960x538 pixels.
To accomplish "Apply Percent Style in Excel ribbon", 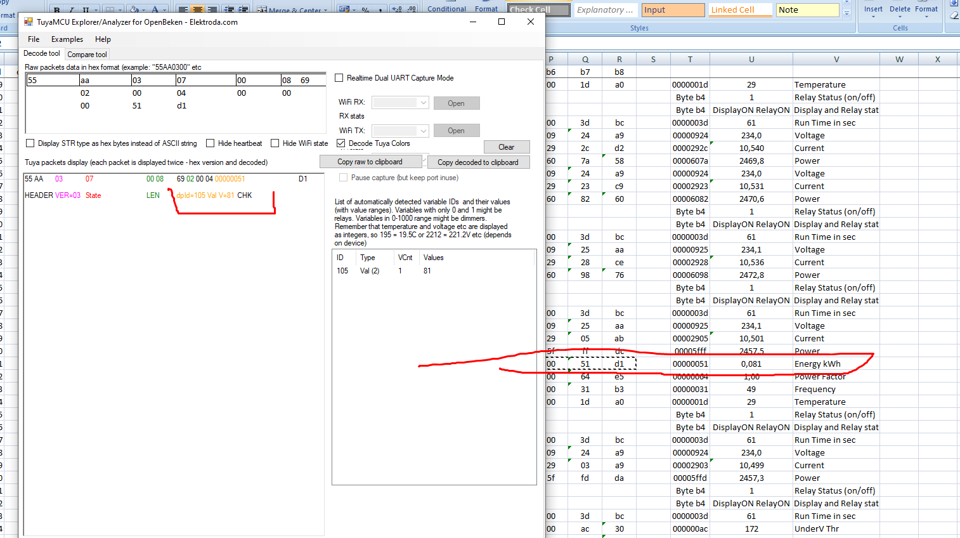I will pyautogui.click(x=365, y=10).
